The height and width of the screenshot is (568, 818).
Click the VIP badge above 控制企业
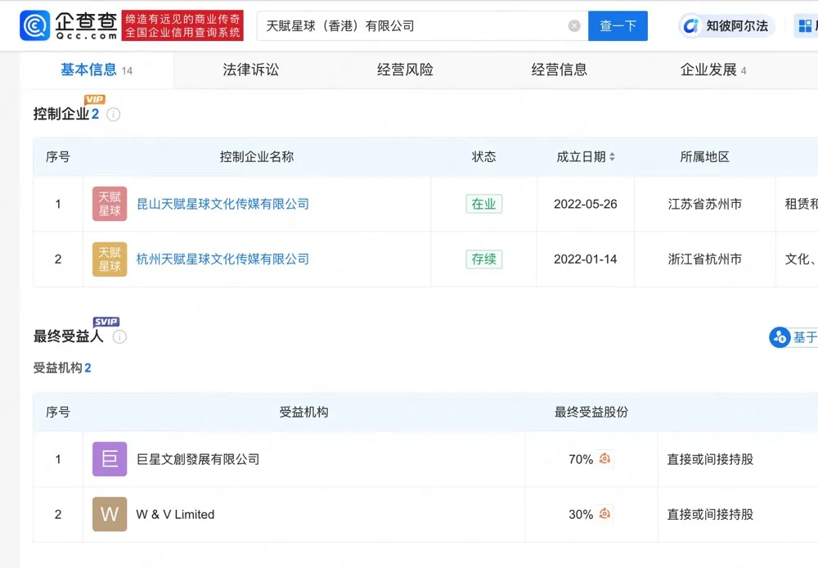(94, 99)
